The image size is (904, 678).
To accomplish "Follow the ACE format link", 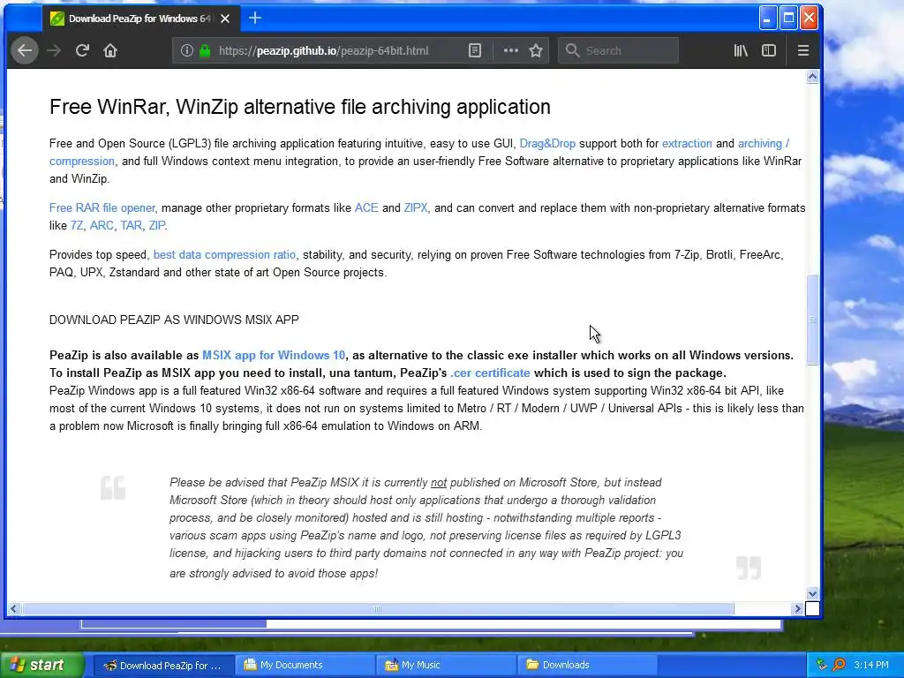I will 366,208.
